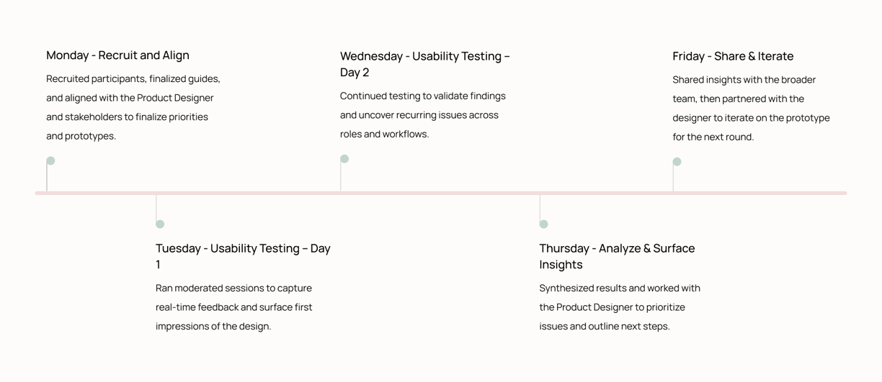Click the text 'impressions of the design.'
Screen dimensions: 882x382
click(x=213, y=326)
